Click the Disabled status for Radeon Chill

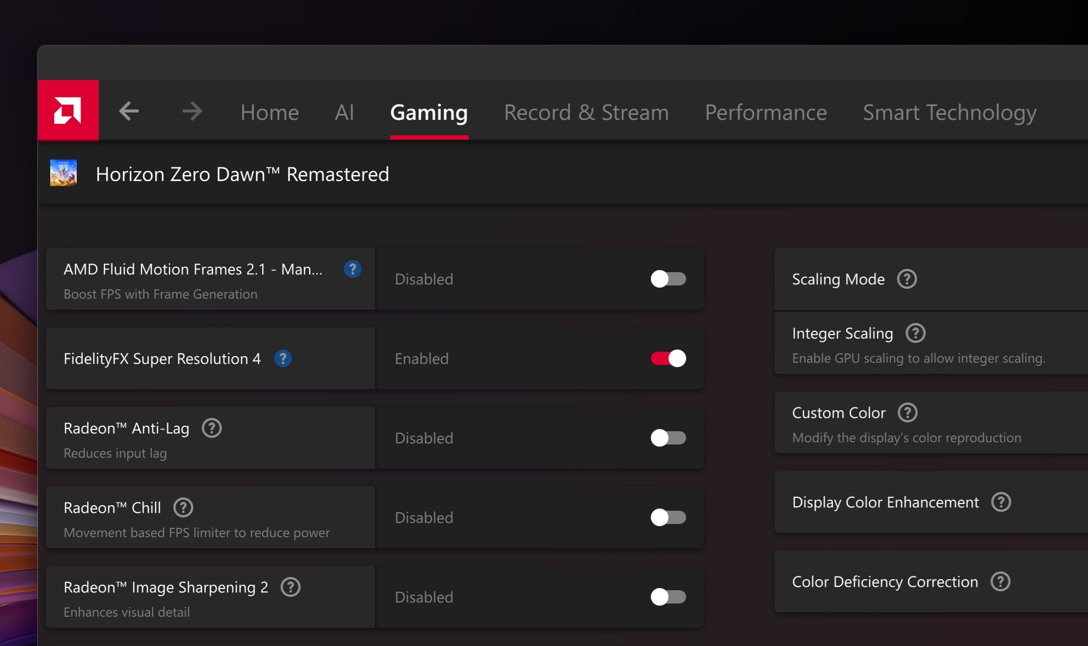tap(424, 518)
